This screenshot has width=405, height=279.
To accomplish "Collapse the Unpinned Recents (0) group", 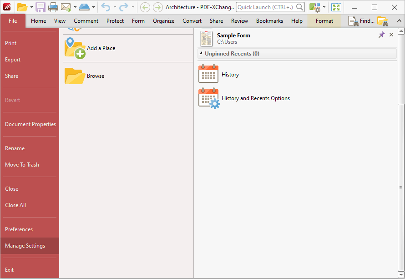I will pos(201,53).
